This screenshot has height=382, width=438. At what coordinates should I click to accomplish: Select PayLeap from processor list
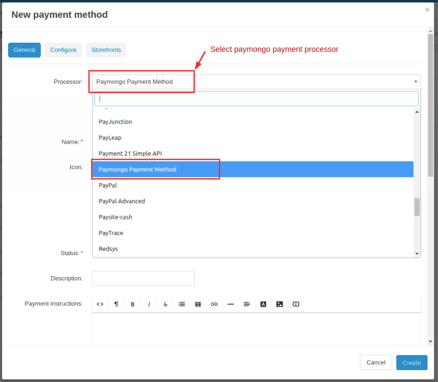pyautogui.click(x=253, y=138)
